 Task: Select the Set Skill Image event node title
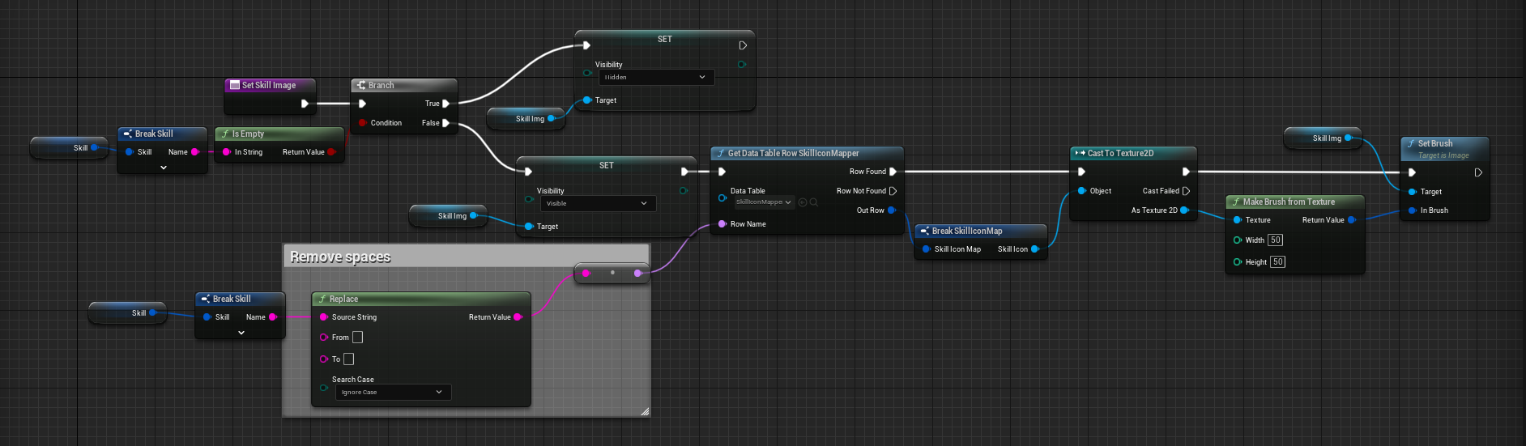(x=269, y=85)
